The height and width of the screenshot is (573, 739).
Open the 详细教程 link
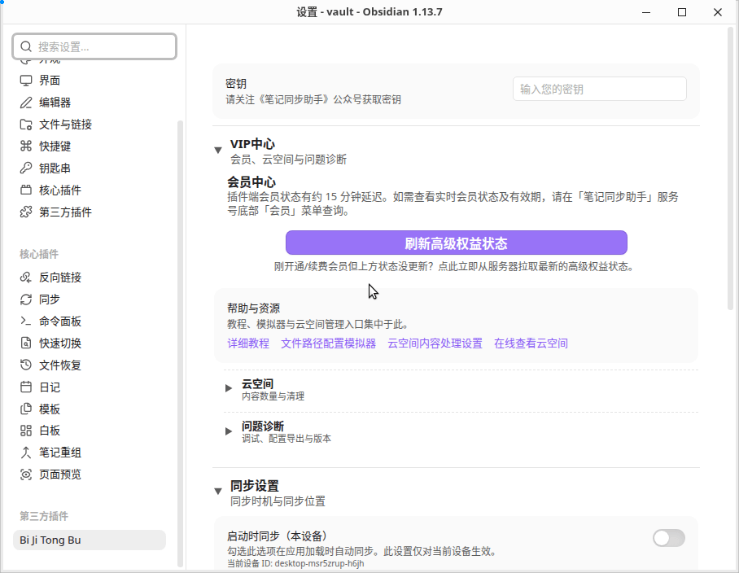248,343
